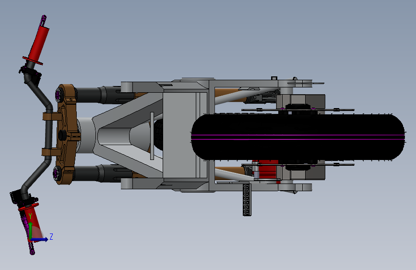Select the upper red handlebar grip
The height and width of the screenshot is (270, 416).
[x=39, y=44]
